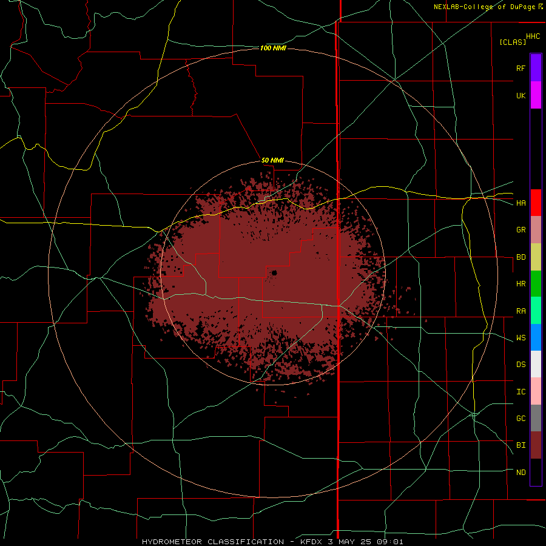The height and width of the screenshot is (546, 546).
Task: Click the RA light green legend swatch
Action: pos(536,311)
